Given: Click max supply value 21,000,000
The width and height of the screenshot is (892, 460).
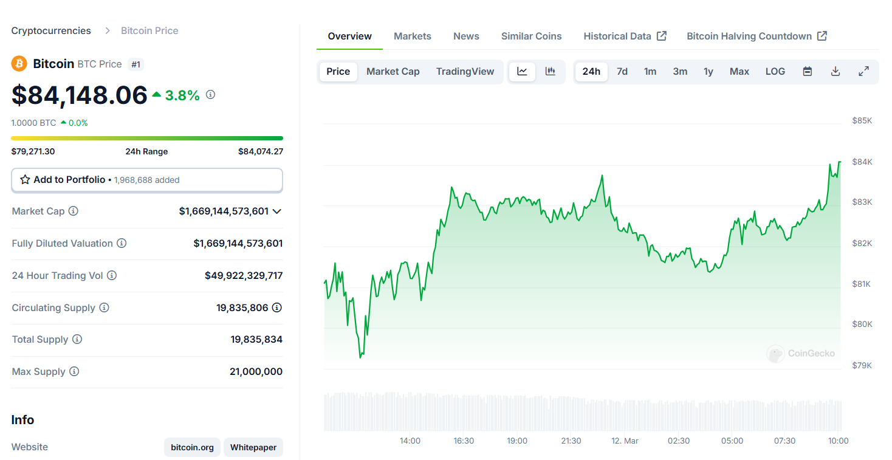Looking at the screenshot, I should pos(256,372).
